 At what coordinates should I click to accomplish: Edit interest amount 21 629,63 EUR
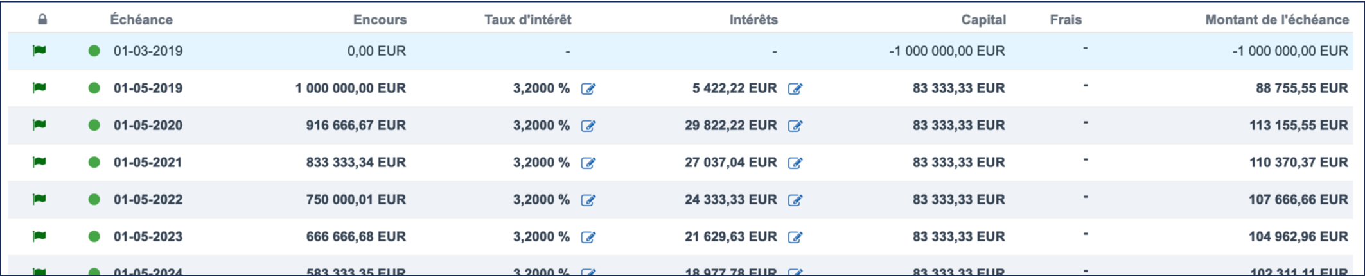795,237
